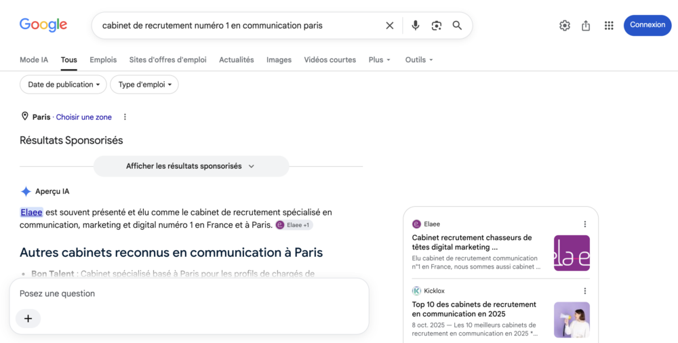This screenshot has height=343, width=678.
Task: Click into the search query field
Action: 240,26
